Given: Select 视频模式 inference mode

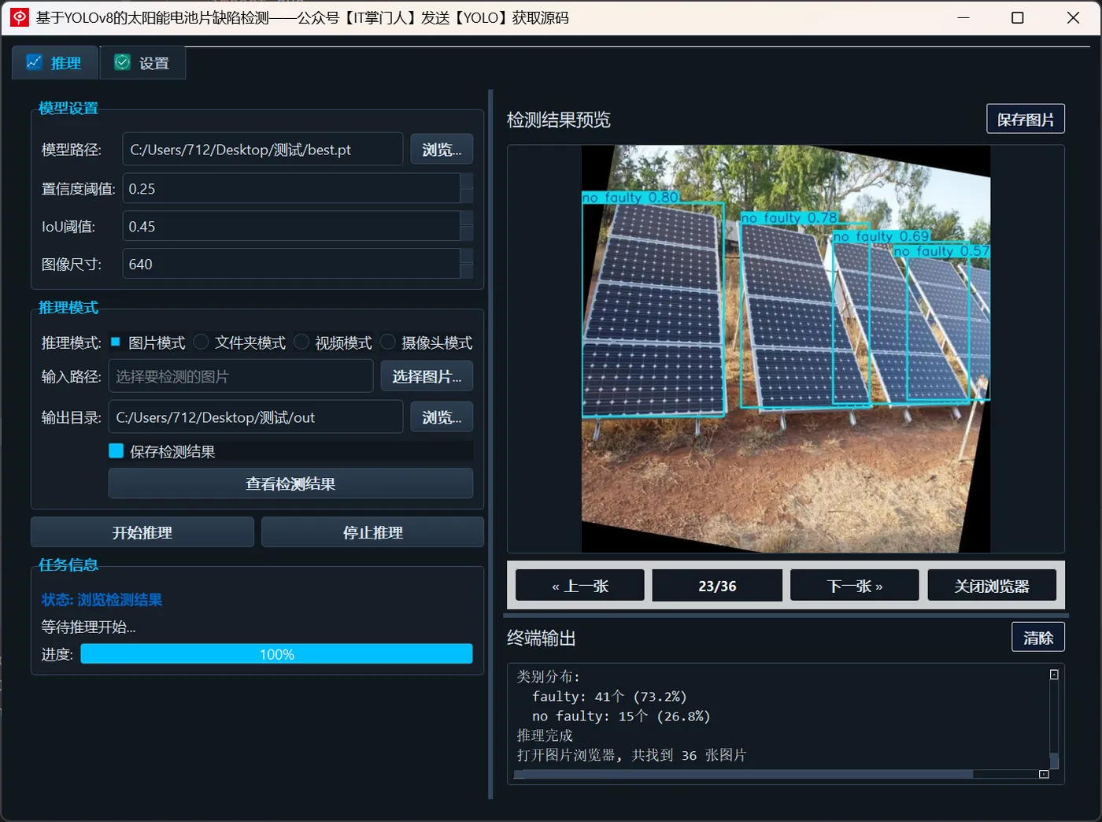Looking at the screenshot, I should pyautogui.click(x=332, y=342).
